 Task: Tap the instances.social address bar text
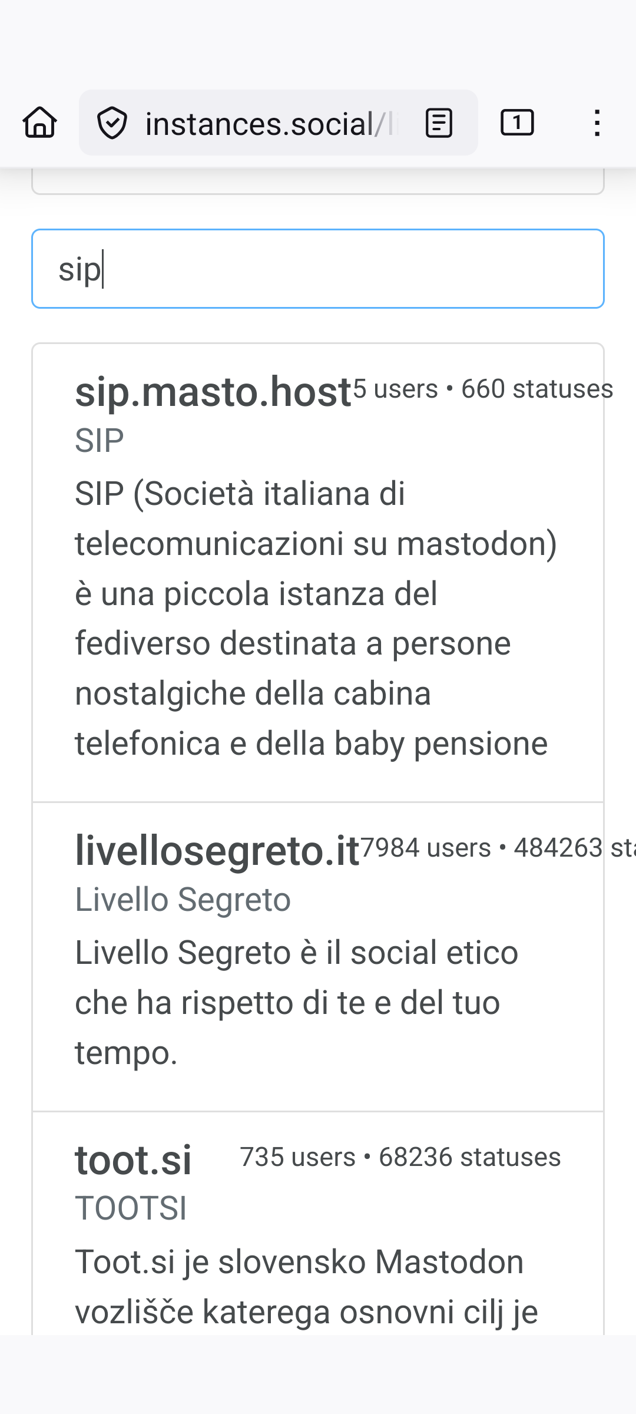pyautogui.click(x=265, y=124)
